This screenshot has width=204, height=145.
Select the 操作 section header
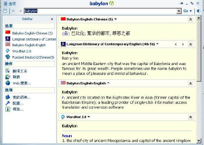click(29, 64)
